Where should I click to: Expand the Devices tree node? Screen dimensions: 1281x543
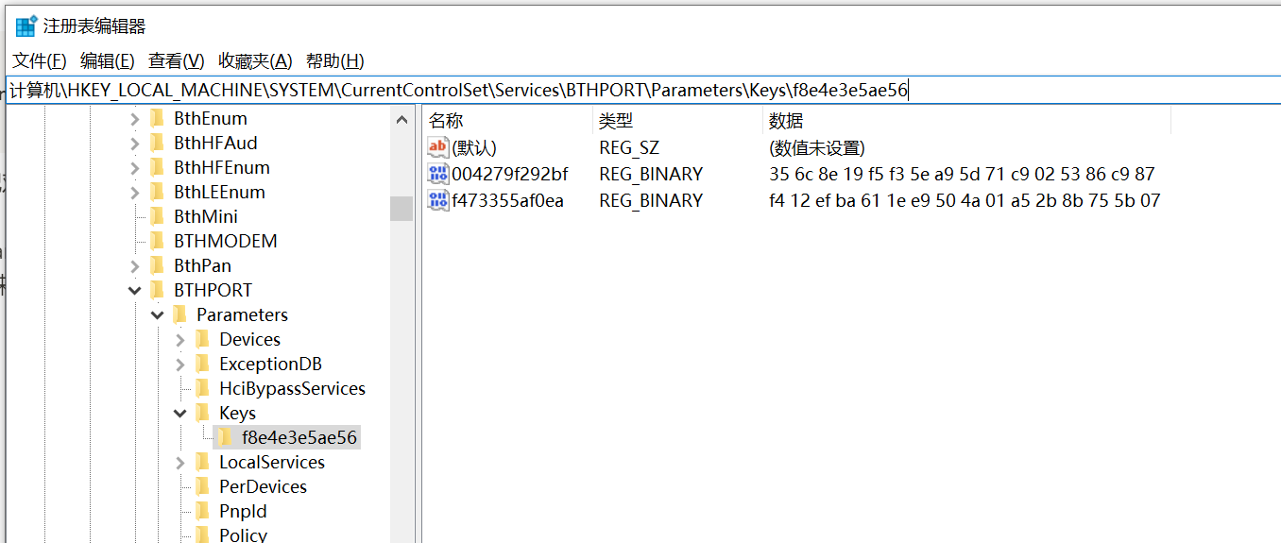pyautogui.click(x=180, y=340)
